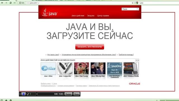Open the Конфиденциальность footer link
Viewport: 179px width, 101px height.
click(48, 86)
